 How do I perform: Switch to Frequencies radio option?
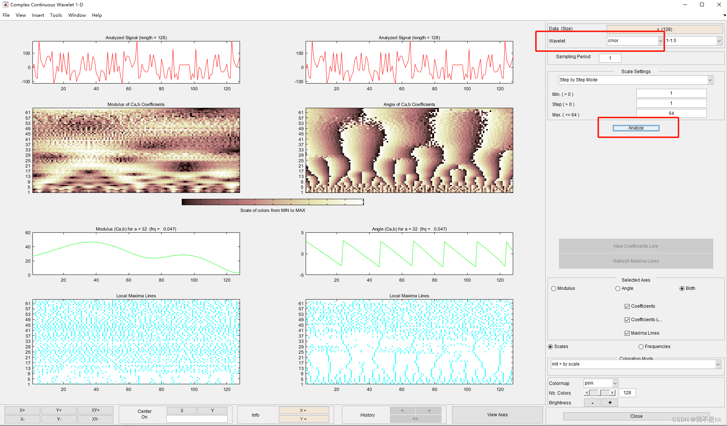641,347
